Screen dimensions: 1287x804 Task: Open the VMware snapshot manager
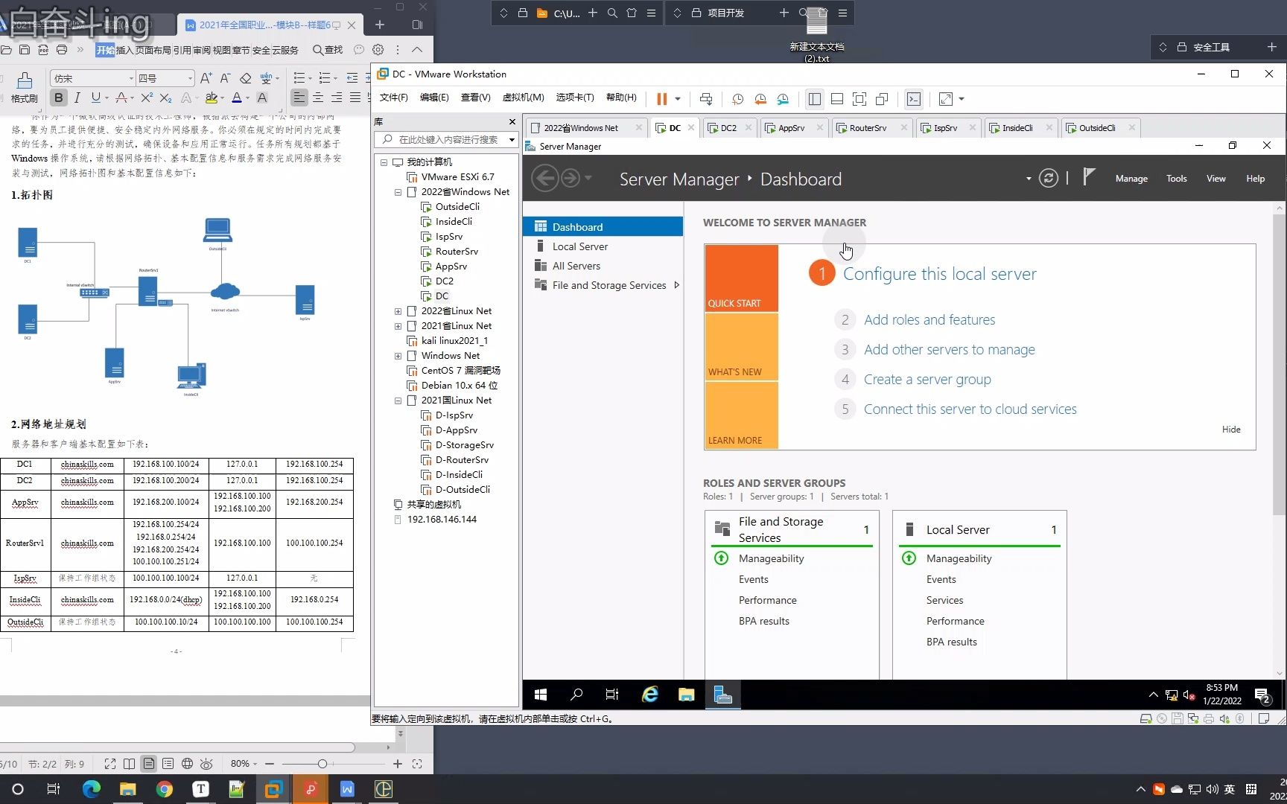coord(783,99)
